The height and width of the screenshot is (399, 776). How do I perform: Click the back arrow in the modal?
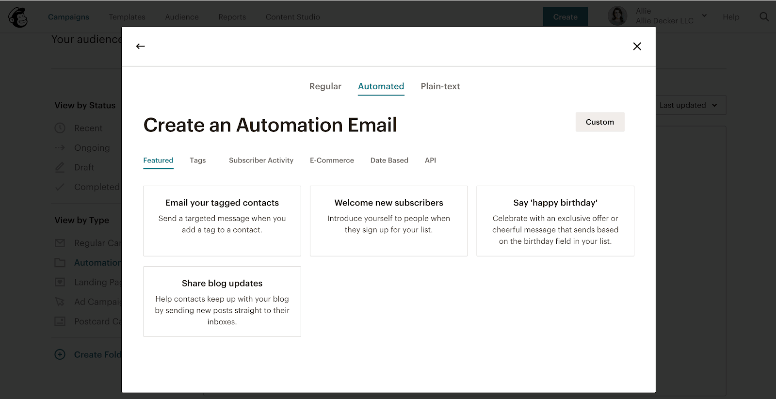141,46
